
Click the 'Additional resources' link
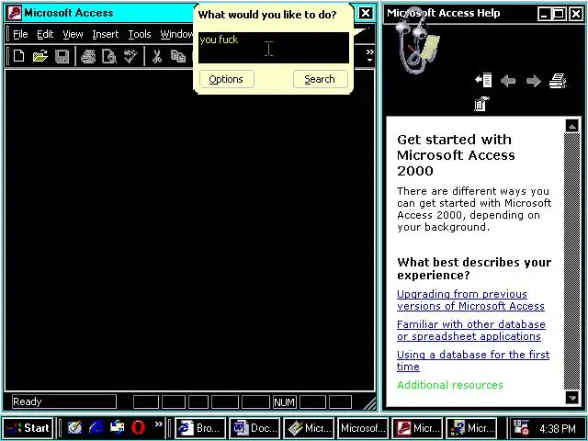(x=450, y=385)
